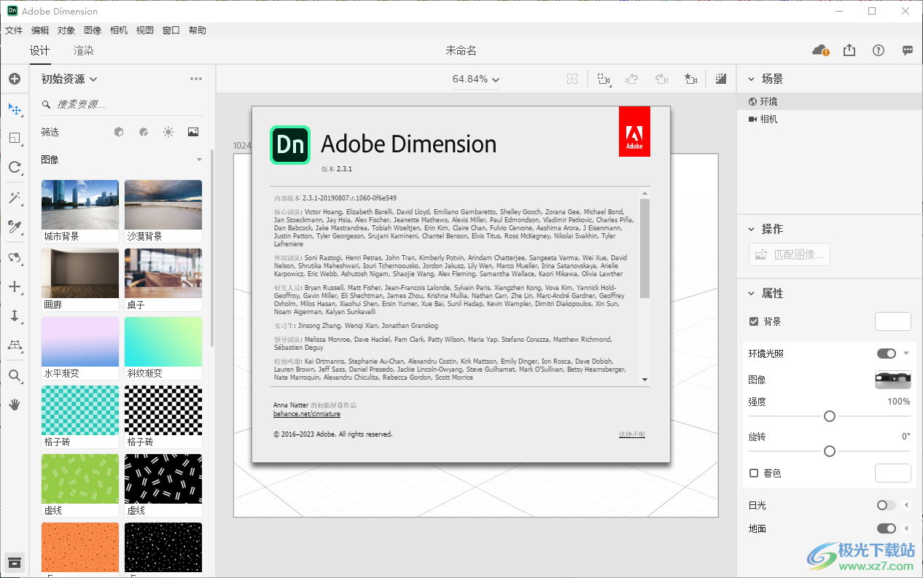Click the 搜索资源 search field
923x578 pixels.
tap(121, 104)
